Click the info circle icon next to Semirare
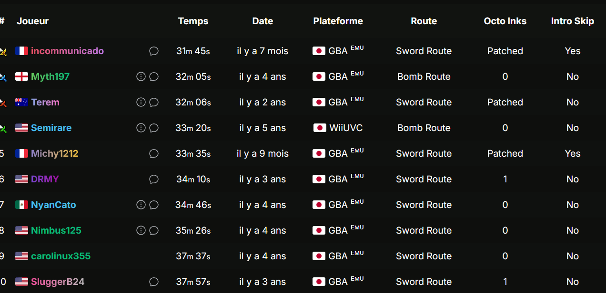 (x=141, y=128)
